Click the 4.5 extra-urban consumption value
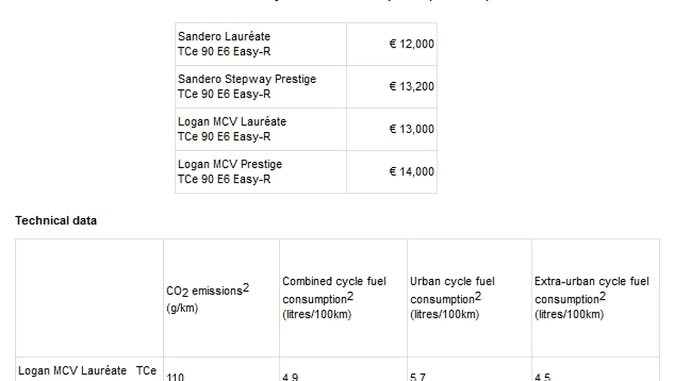Viewport: 674px width, 381px height. 542,376
